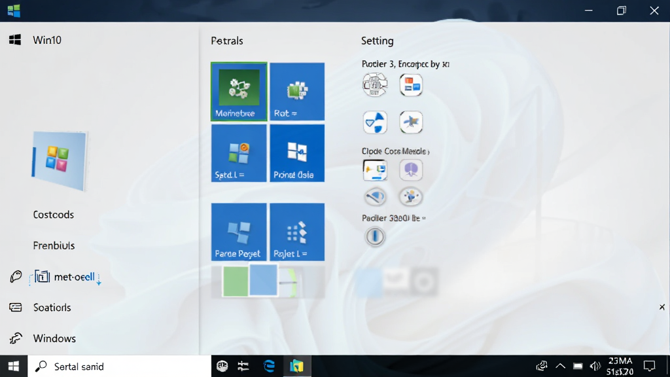This screenshot has width=670, height=377.
Task: Click the volume speaker tray icon
Action: (x=595, y=366)
